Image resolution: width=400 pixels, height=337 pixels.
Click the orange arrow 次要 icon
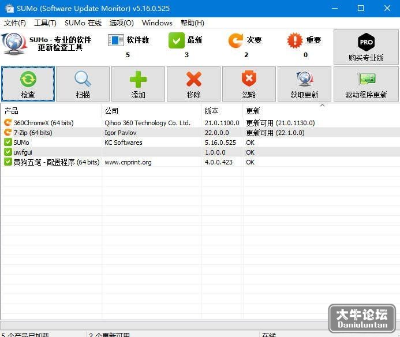click(235, 40)
